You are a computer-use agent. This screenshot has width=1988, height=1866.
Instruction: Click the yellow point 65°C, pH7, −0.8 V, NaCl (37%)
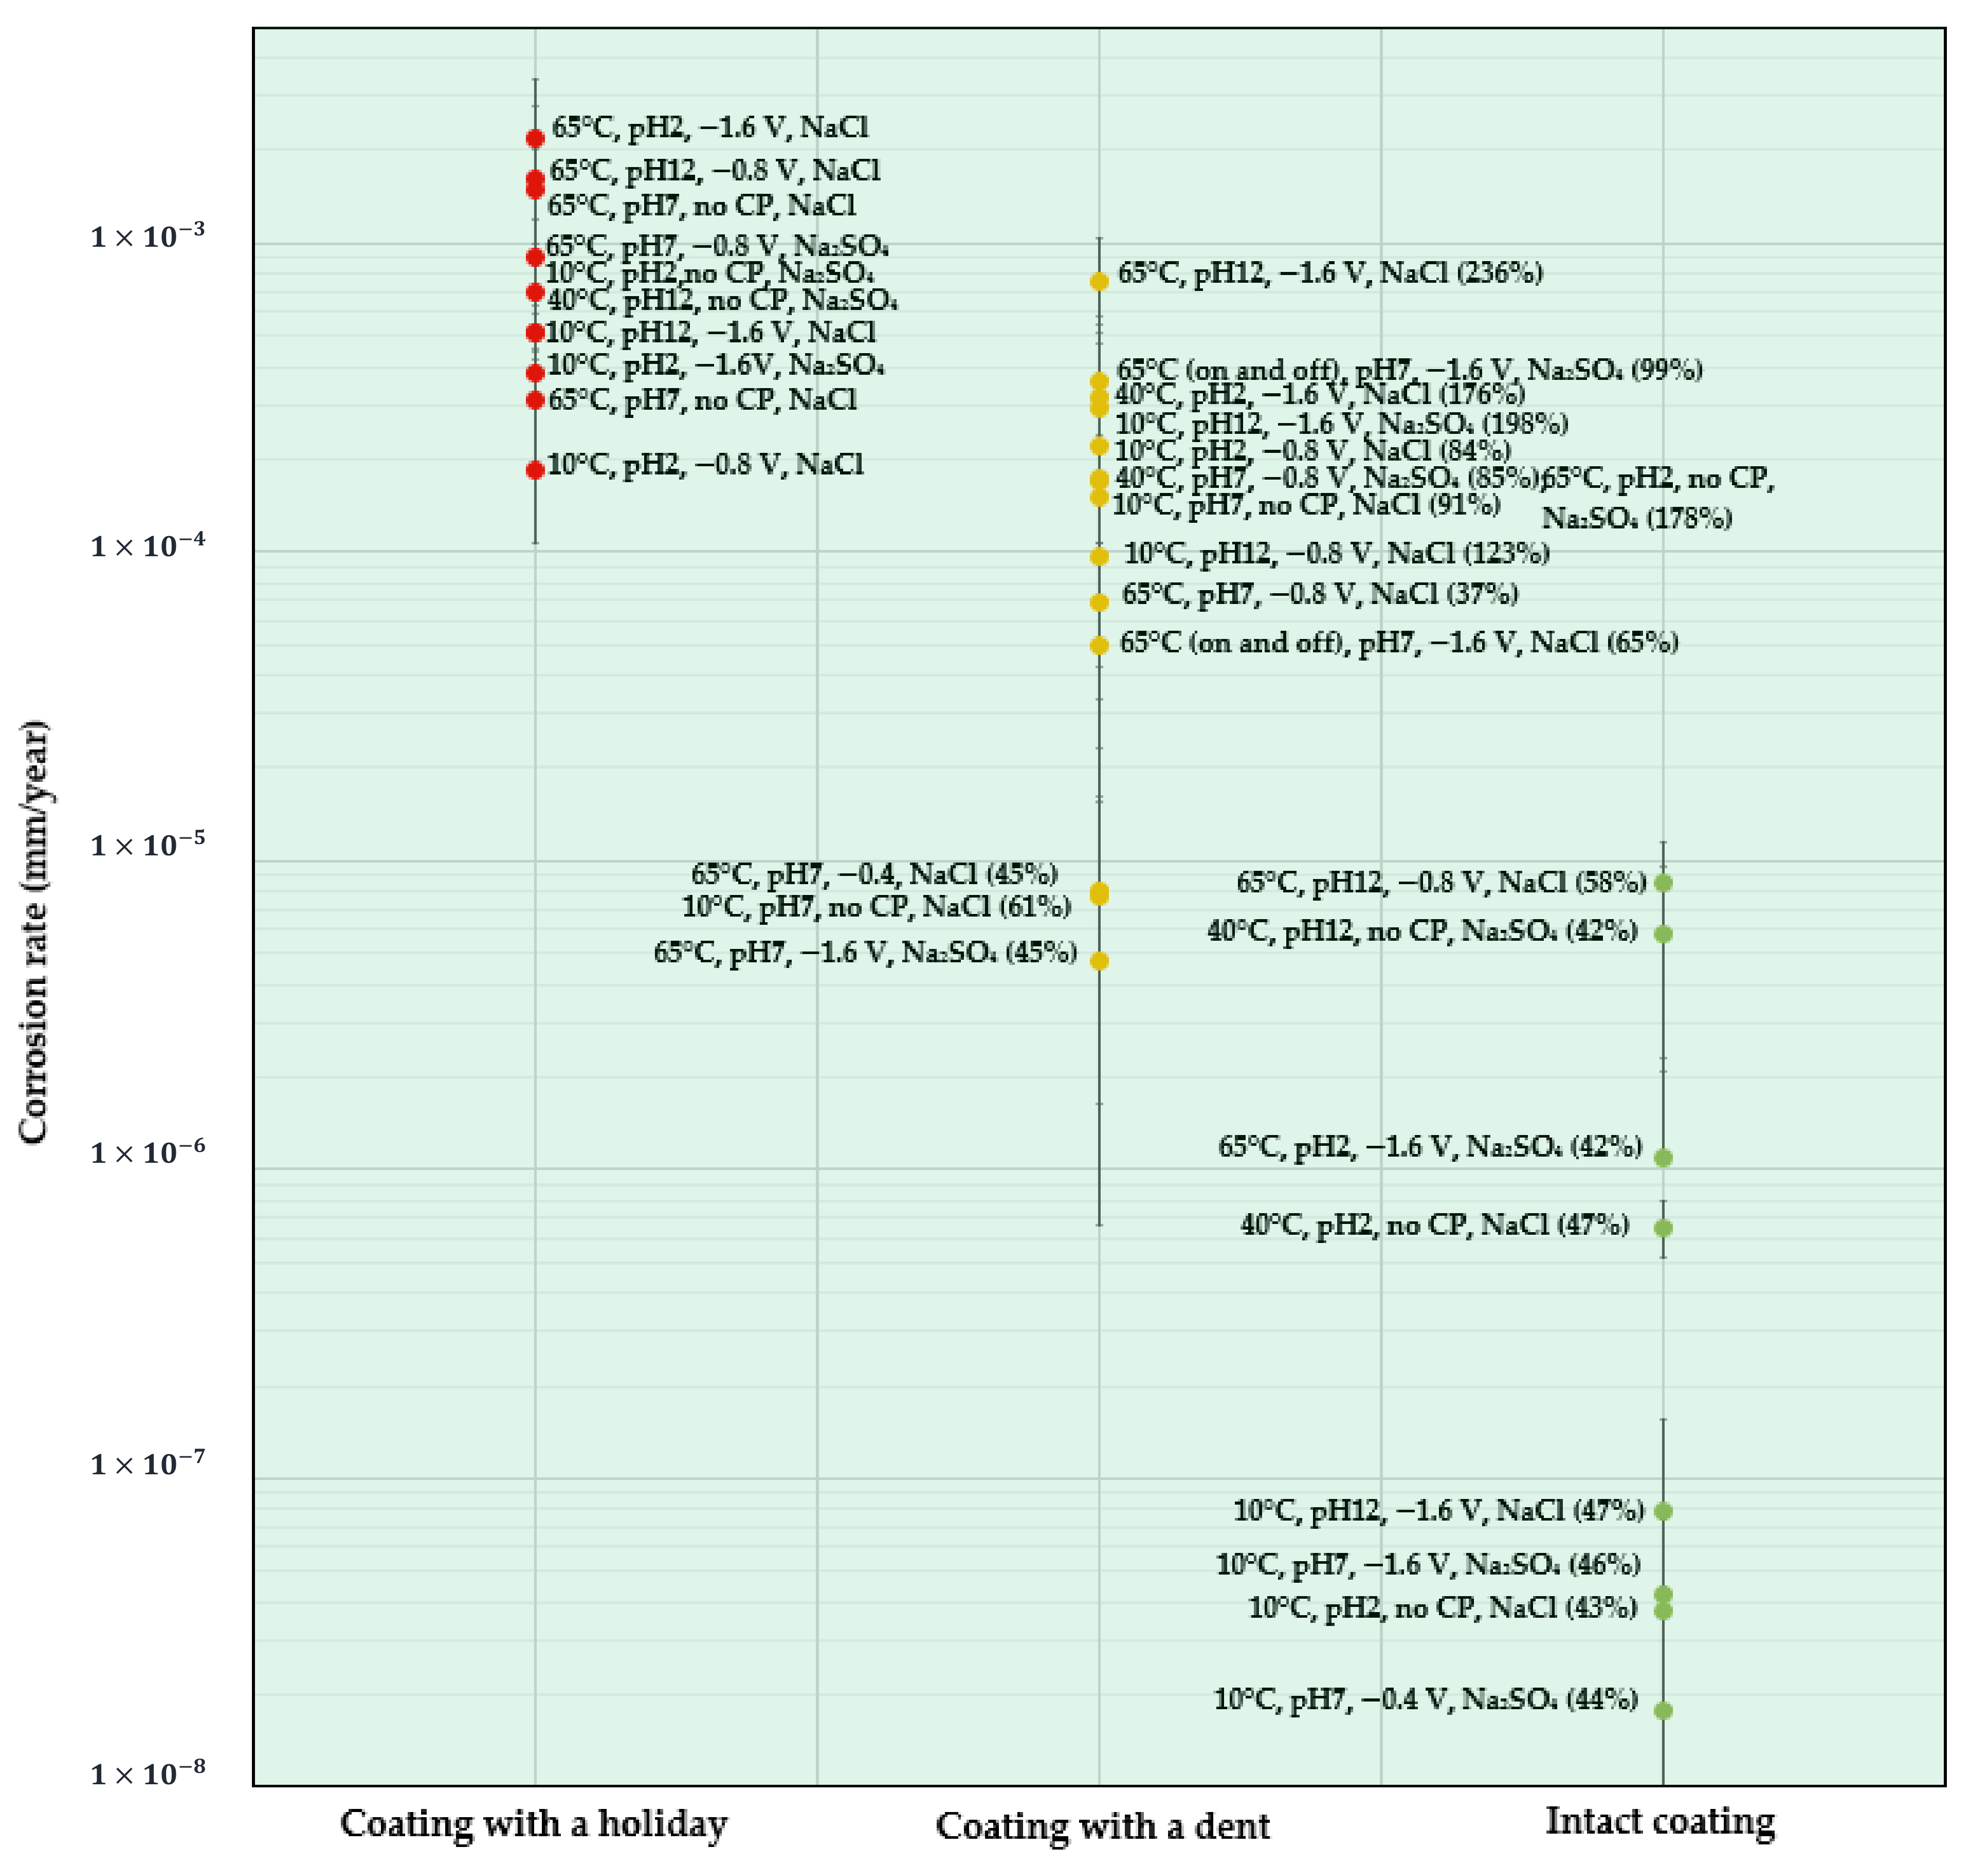pyautogui.click(x=1099, y=602)
